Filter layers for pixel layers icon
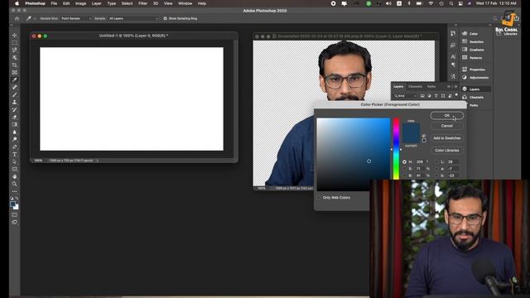This screenshot has width=530, height=298. [422, 96]
